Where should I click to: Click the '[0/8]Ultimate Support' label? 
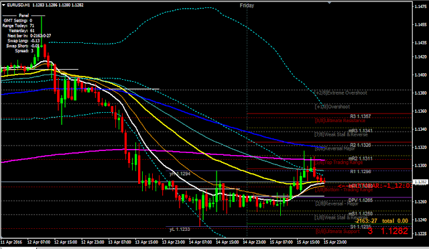click(338, 232)
